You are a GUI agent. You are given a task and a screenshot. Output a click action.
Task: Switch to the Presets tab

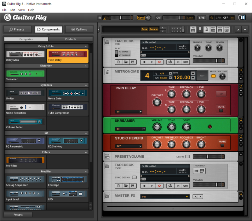click(18, 29)
